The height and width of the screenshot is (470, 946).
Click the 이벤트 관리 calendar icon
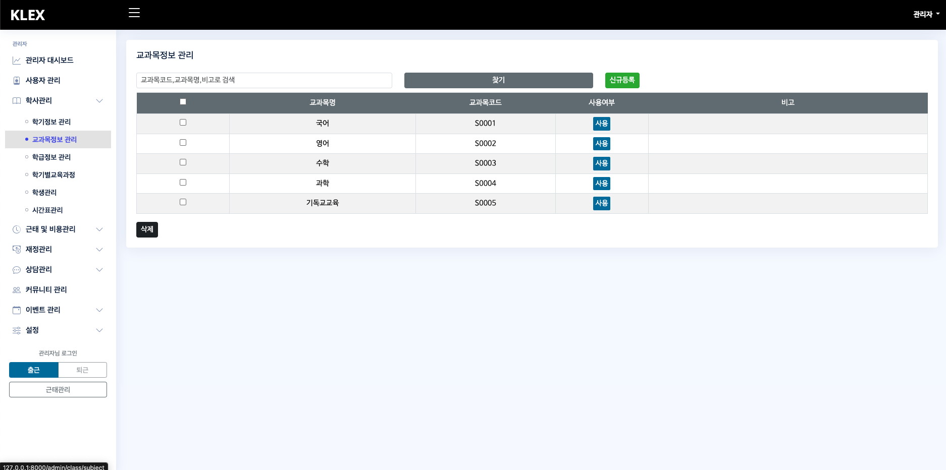point(17,310)
